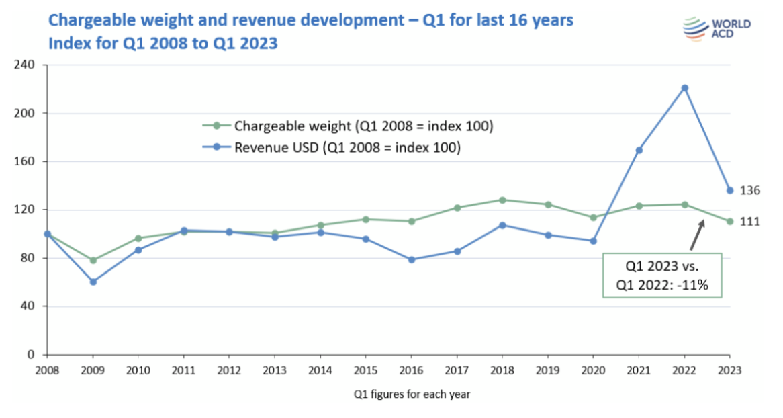The image size is (783, 418).
Task: Click the y-axis label "160"
Action: [25, 161]
